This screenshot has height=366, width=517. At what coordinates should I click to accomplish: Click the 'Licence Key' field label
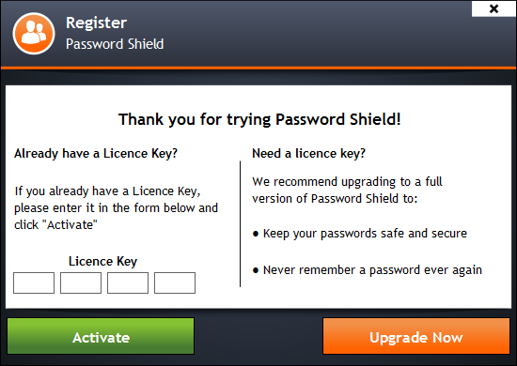102,262
